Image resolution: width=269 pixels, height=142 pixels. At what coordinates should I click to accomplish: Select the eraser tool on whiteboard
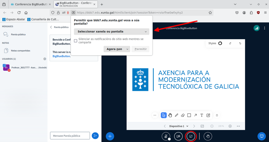pos(183,115)
